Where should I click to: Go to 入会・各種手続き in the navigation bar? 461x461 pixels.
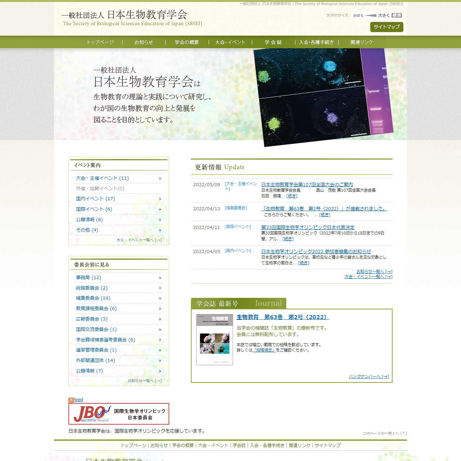[316, 42]
